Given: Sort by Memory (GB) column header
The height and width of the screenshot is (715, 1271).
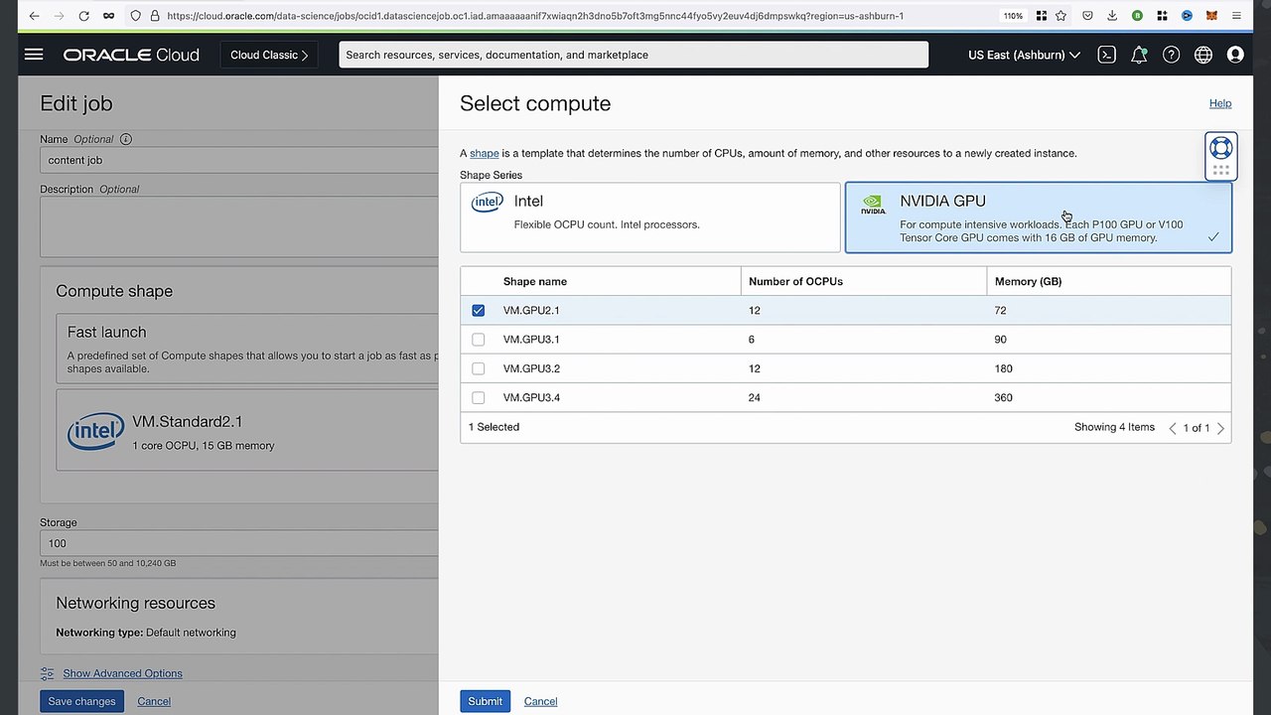Looking at the screenshot, I should coord(1028,281).
